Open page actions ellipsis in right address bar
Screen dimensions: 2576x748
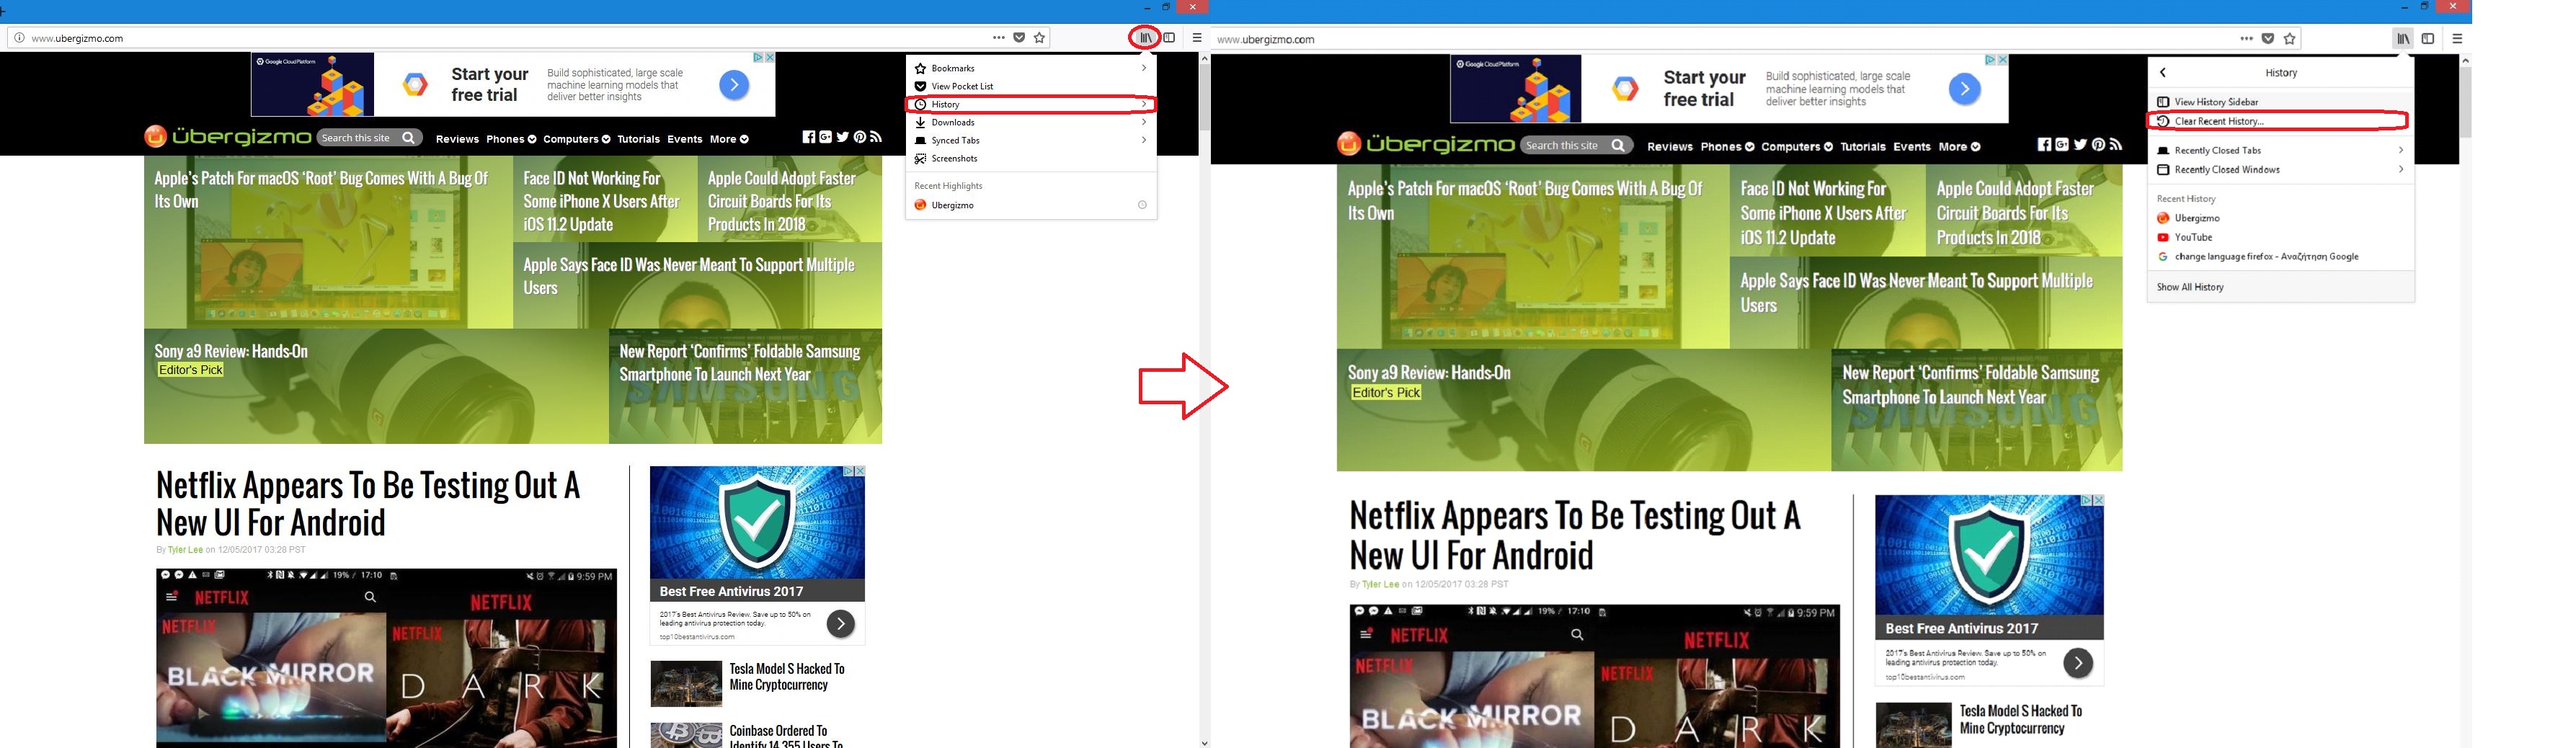[x=2246, y=38]
